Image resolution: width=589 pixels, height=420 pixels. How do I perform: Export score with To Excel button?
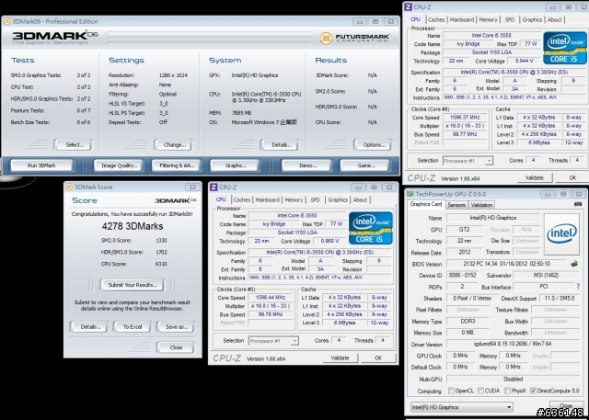(x=133, y=327)
